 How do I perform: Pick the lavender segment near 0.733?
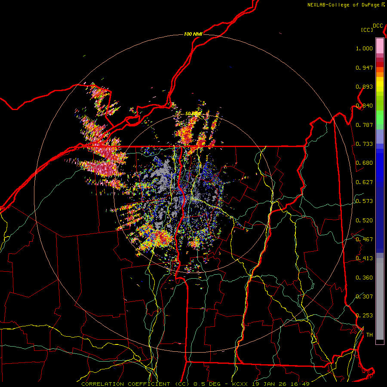pos(380,136)
